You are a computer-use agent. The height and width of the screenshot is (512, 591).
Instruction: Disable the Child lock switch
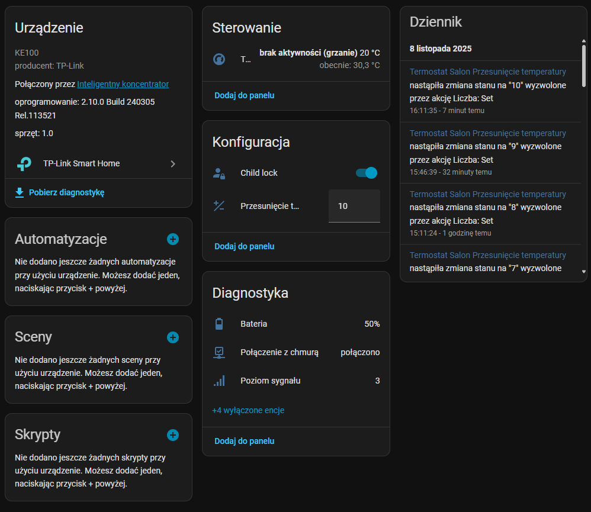point(366,173)
